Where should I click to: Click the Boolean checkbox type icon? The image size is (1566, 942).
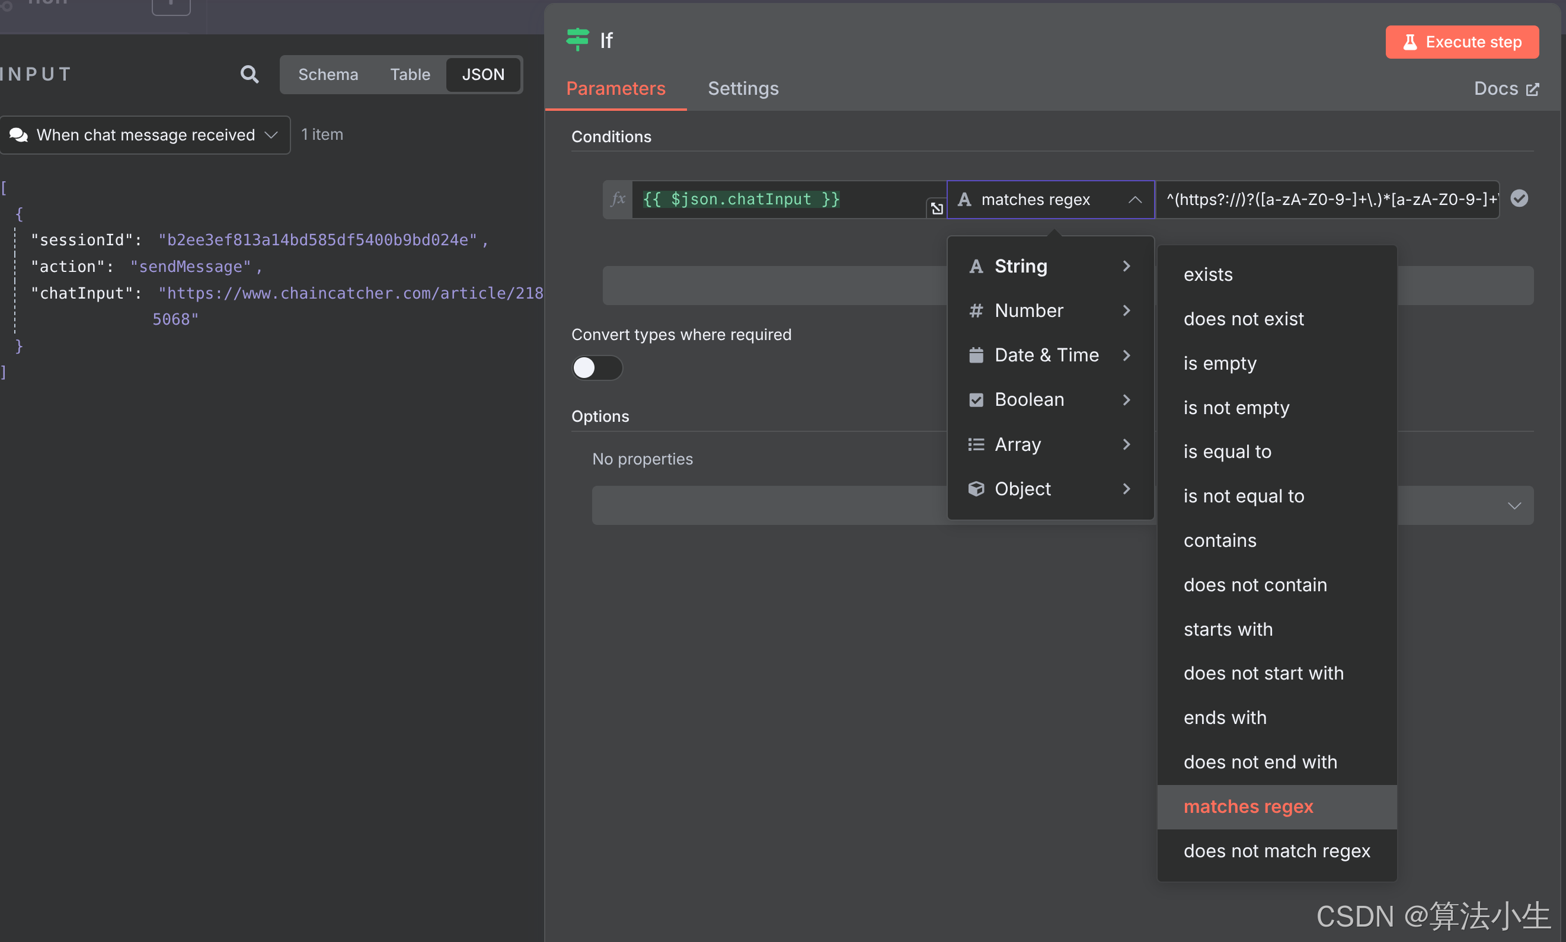(x=976, y=400)
